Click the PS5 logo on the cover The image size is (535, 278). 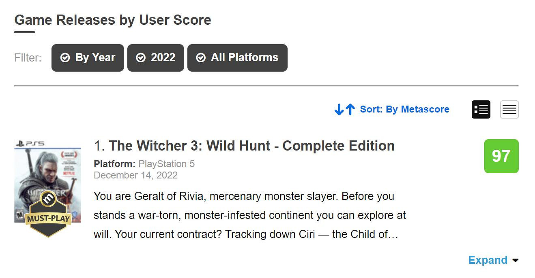pyautogui.click(x=30, y=143)
